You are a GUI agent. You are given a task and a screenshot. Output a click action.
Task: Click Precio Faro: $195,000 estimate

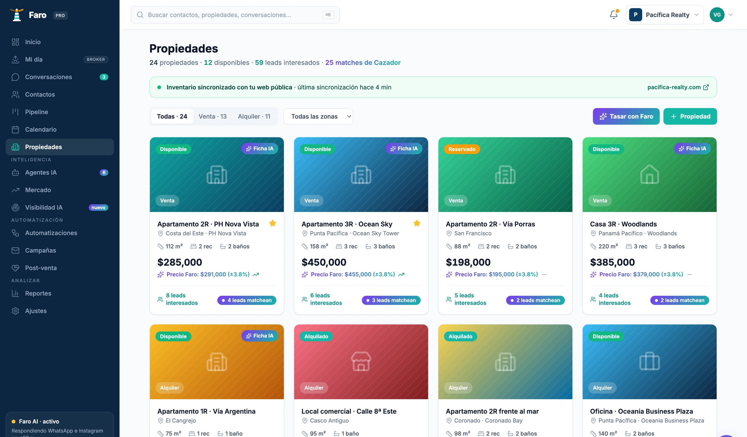click(496, 274)
